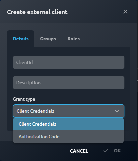
Task: Close the Create external client dialog
Action: click(125, 12)
